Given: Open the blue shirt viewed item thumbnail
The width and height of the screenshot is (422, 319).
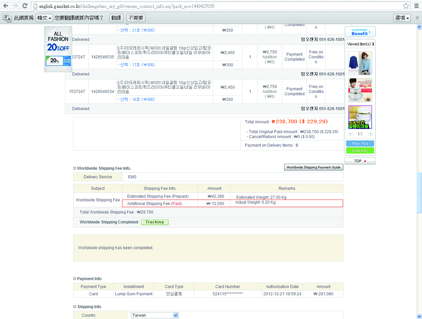Looking at the screenshot, I should (x=360, y=63).
